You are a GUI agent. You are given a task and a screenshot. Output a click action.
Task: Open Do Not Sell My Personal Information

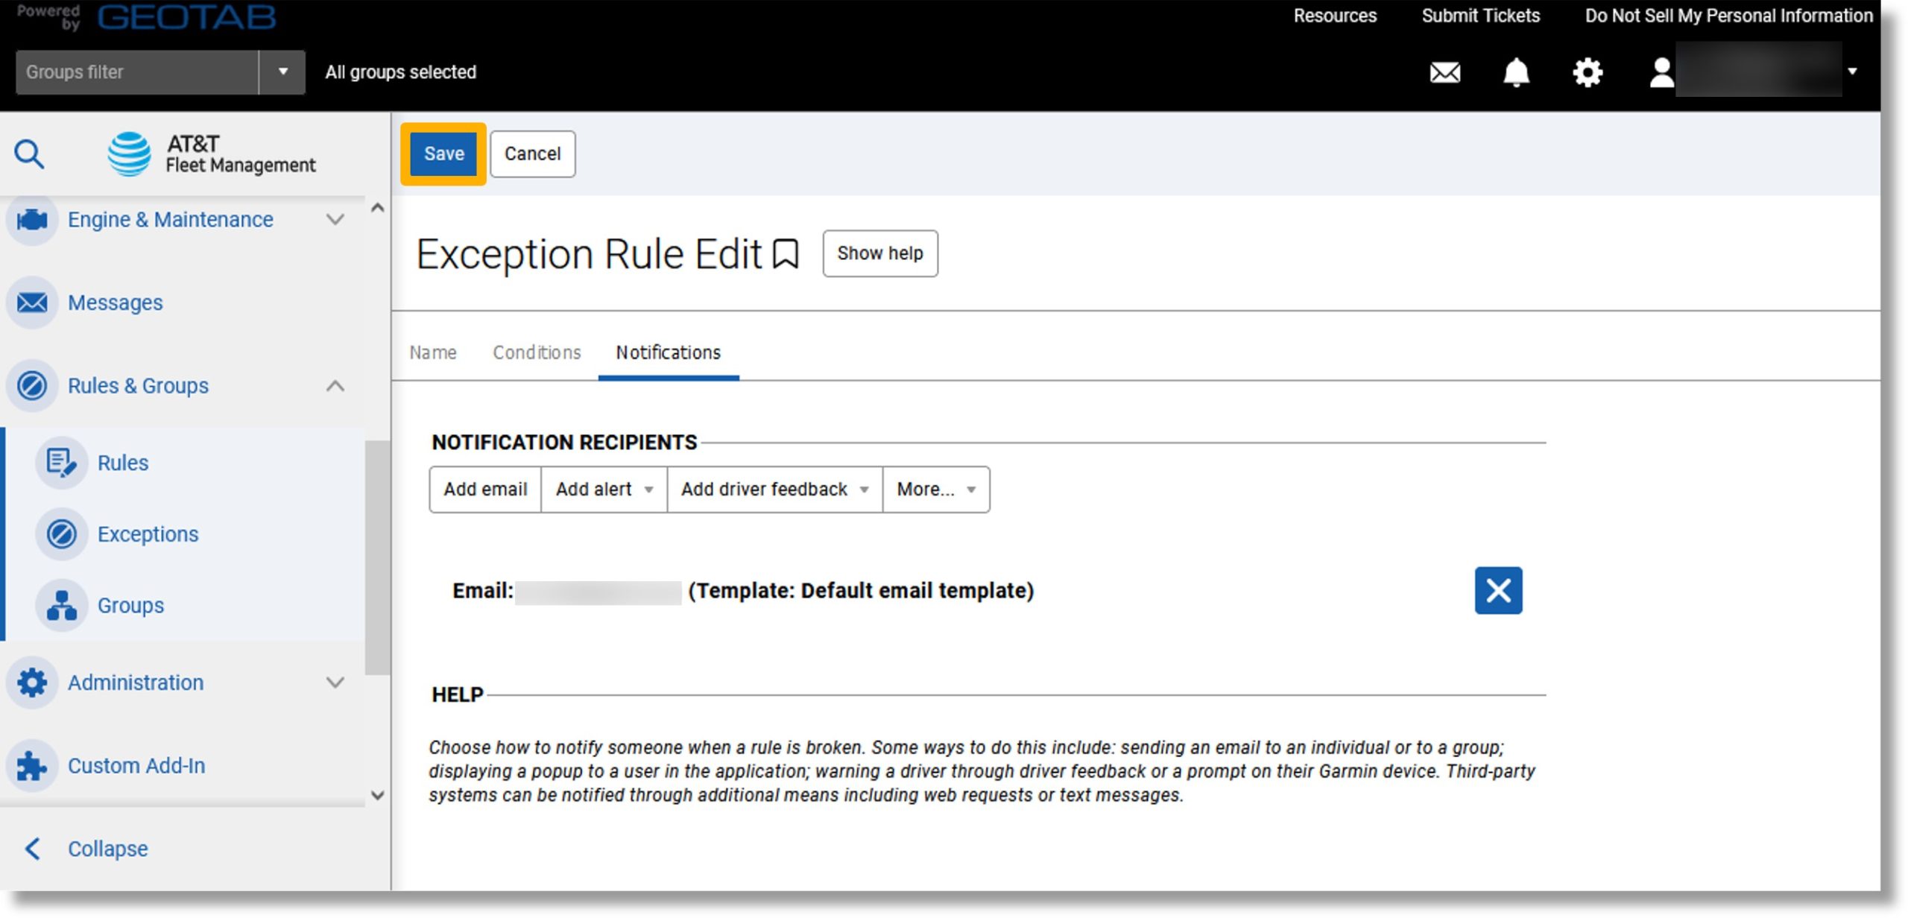pyautogui.click(x=1728, y=16)
